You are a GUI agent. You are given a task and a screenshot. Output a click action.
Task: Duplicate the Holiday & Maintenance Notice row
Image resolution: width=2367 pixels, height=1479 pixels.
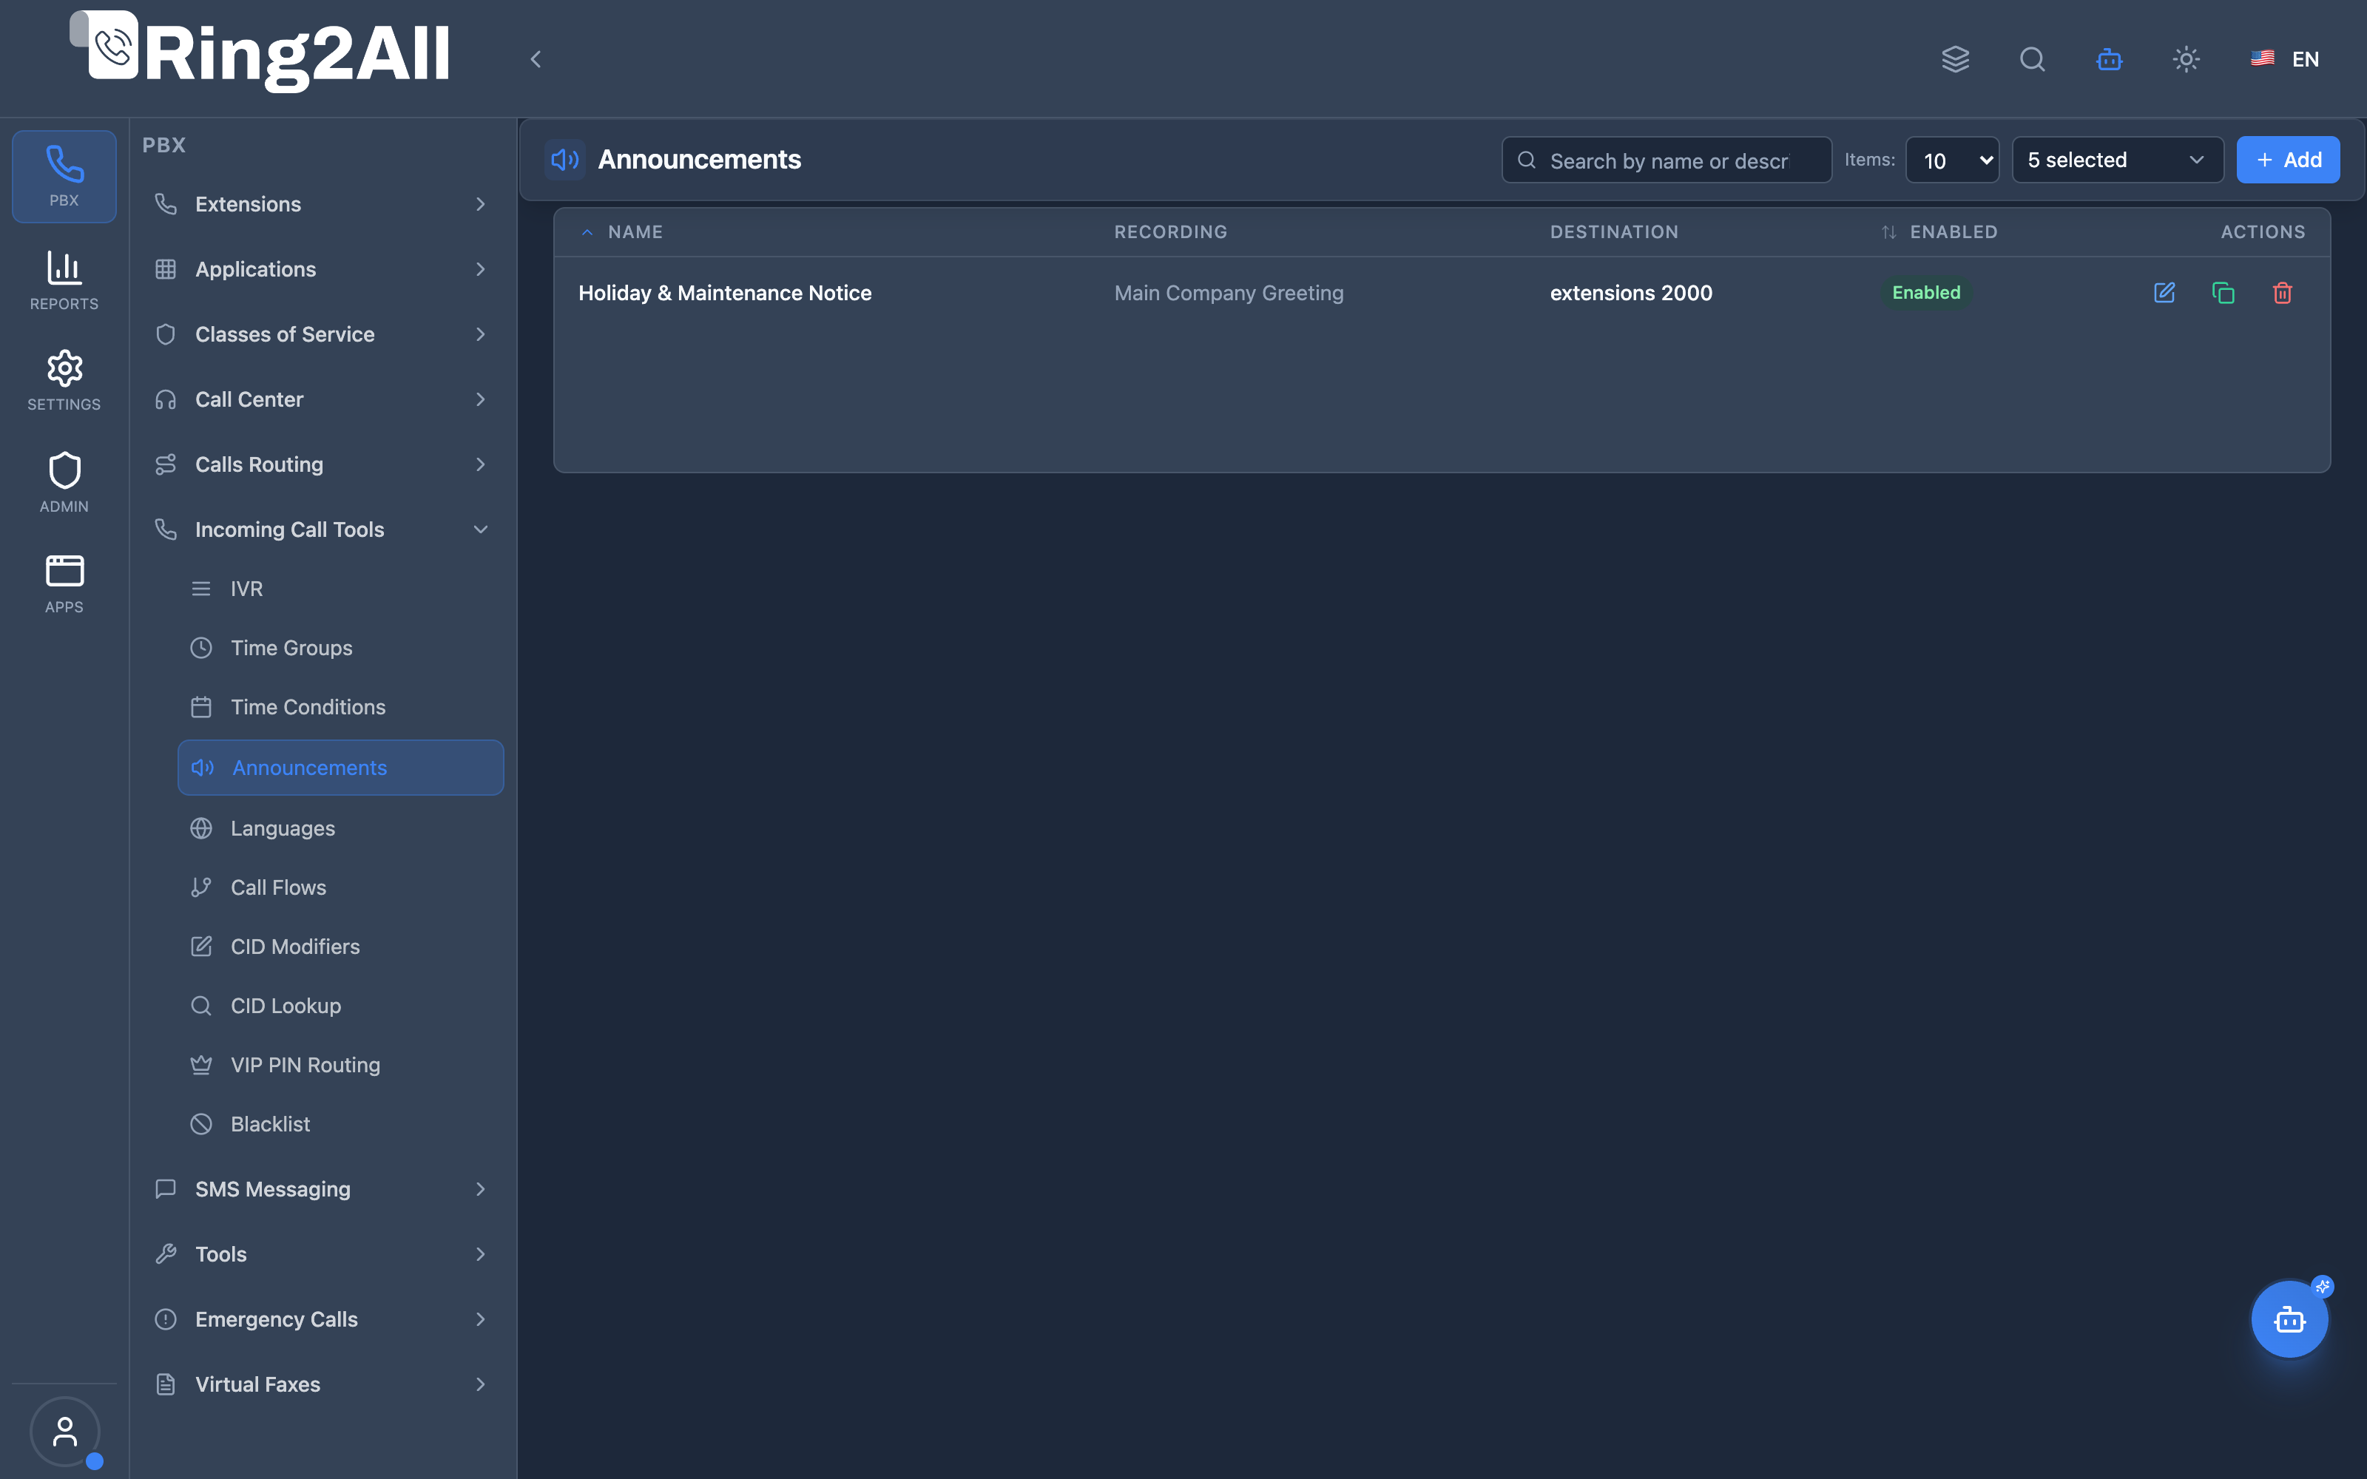click(x=2222, y=293)
